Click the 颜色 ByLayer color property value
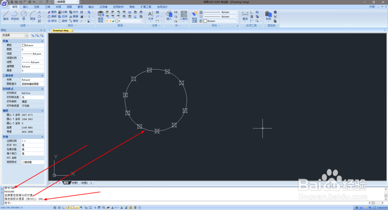Screen dimensions: 388x210 [x=33, y=45]
